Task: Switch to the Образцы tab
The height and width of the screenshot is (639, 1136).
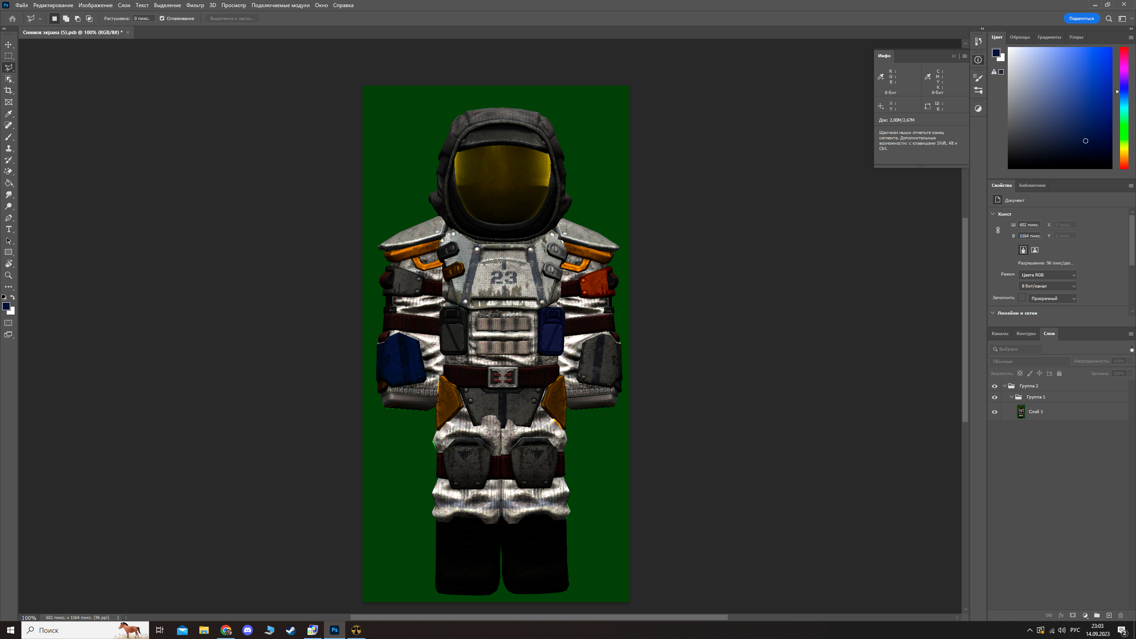Action: pyautogui.click(x=1019, y=37)
